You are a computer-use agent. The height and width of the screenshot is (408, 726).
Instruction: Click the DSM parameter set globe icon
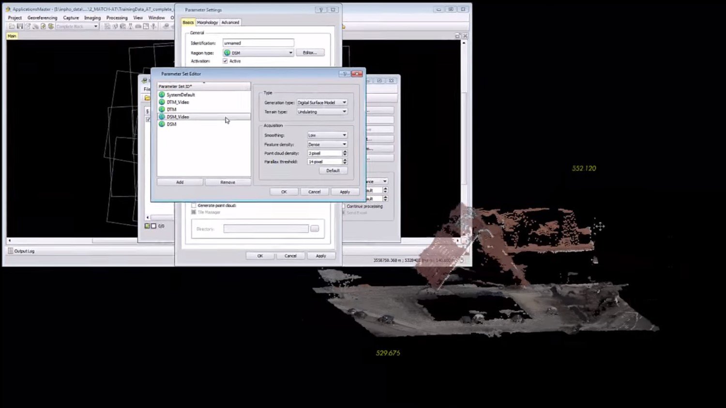click(x=162, y=124)
